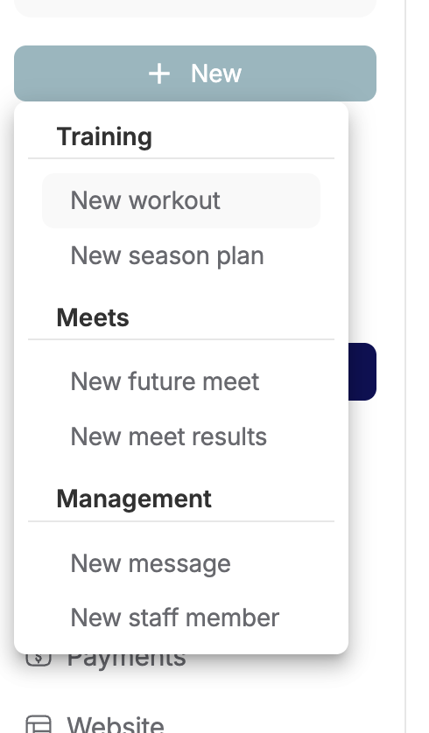The width and height of the screenshot is (429, 733).
Task: Click the rounded card above the New button
Action: (x=195, y=8)
